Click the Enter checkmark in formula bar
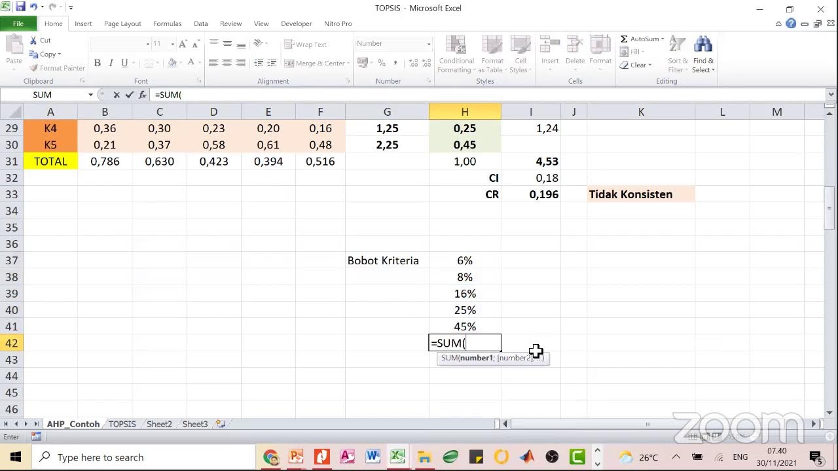The image size is (838, 471). [130, 95]
